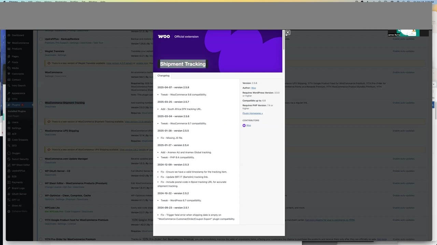Open the ACF sidebar icon

pyautogui.click(x=9, y=134)
